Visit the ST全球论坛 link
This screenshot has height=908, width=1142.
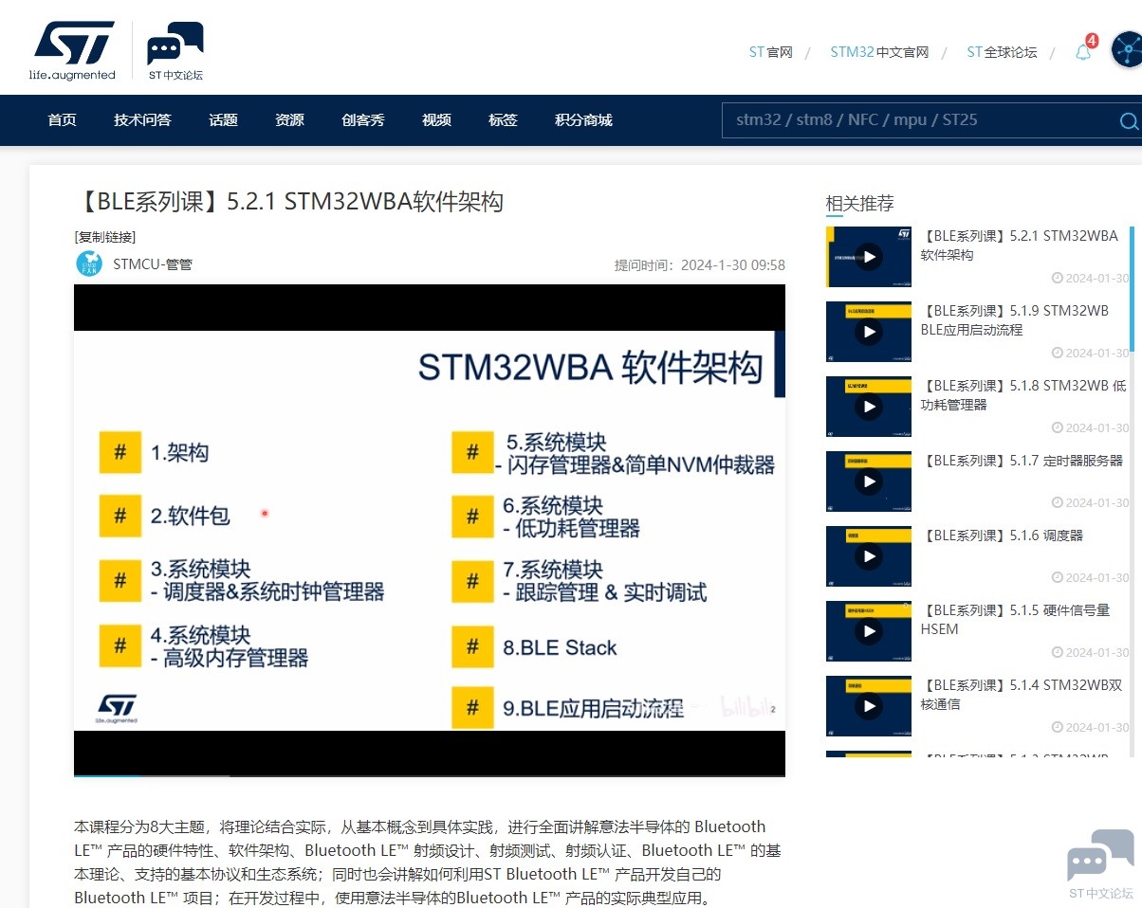(1002, 52)
